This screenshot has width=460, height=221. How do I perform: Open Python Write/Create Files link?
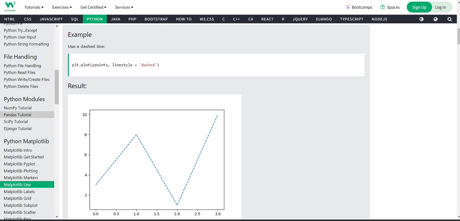coord(27,79)
